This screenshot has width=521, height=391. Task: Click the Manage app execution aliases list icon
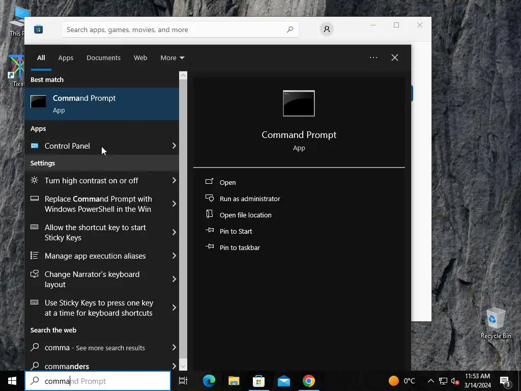pyautogui.click(x=34, y=256)
